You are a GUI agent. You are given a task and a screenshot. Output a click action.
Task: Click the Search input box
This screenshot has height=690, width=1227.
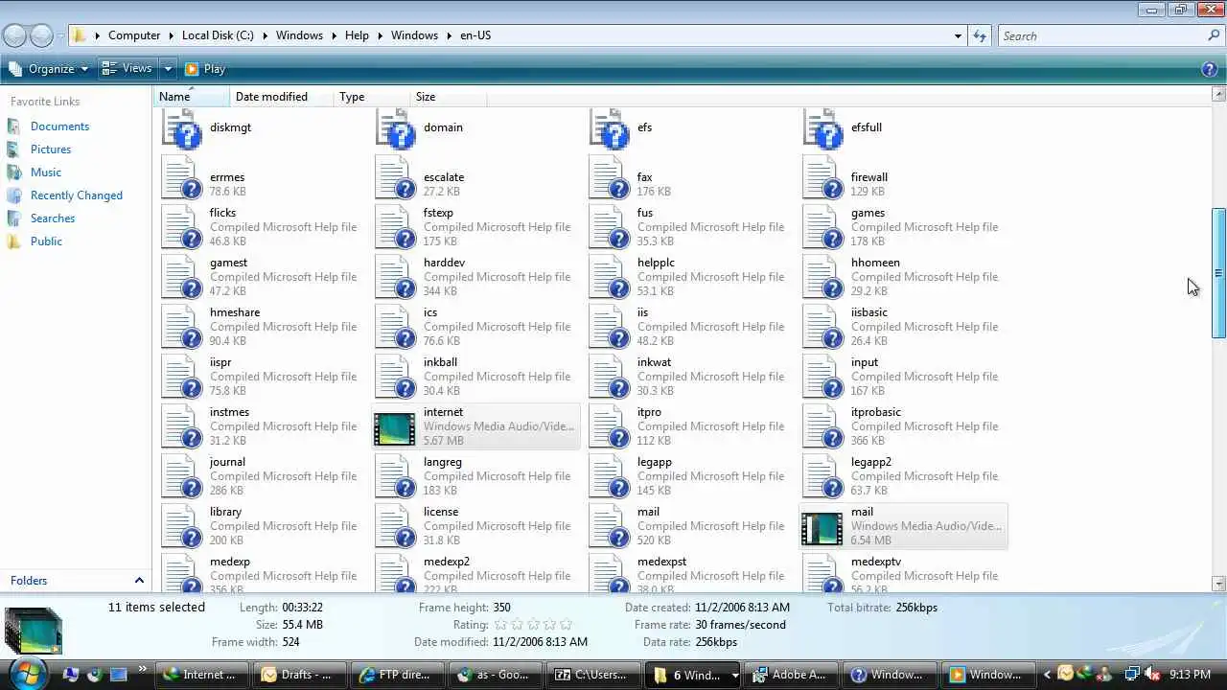(1102, 36)
